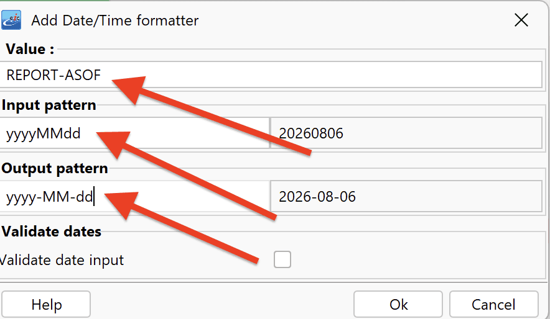Click the application icon in the title bar
This screenshot has height=319, width=550.
click(11, 20)
